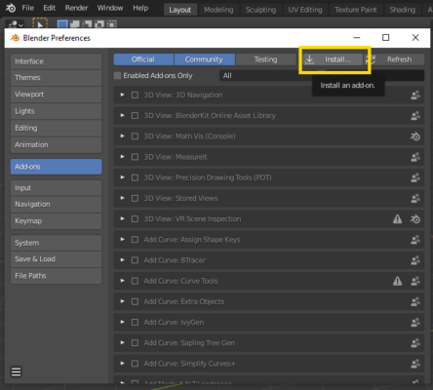Image resolution: width=433 pixels, height=390 pixels.
Task: Click community icon on Stored Views row
Action: 415,199
